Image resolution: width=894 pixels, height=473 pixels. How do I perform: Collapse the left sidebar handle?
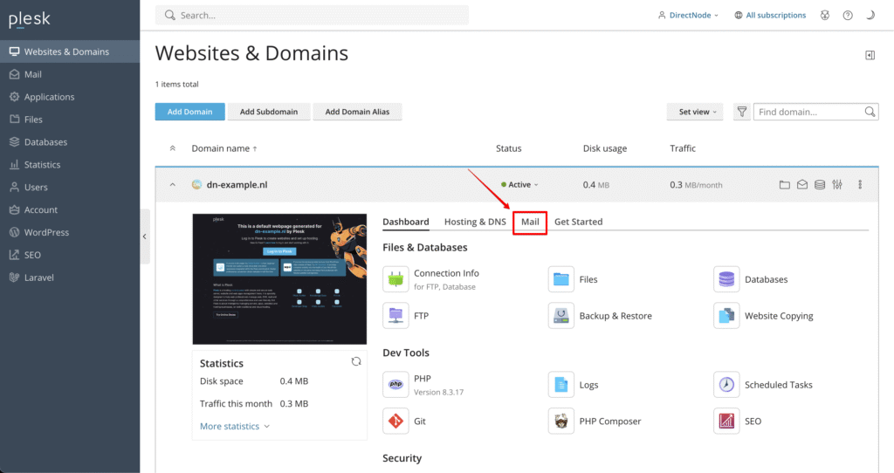pos(145,236)
